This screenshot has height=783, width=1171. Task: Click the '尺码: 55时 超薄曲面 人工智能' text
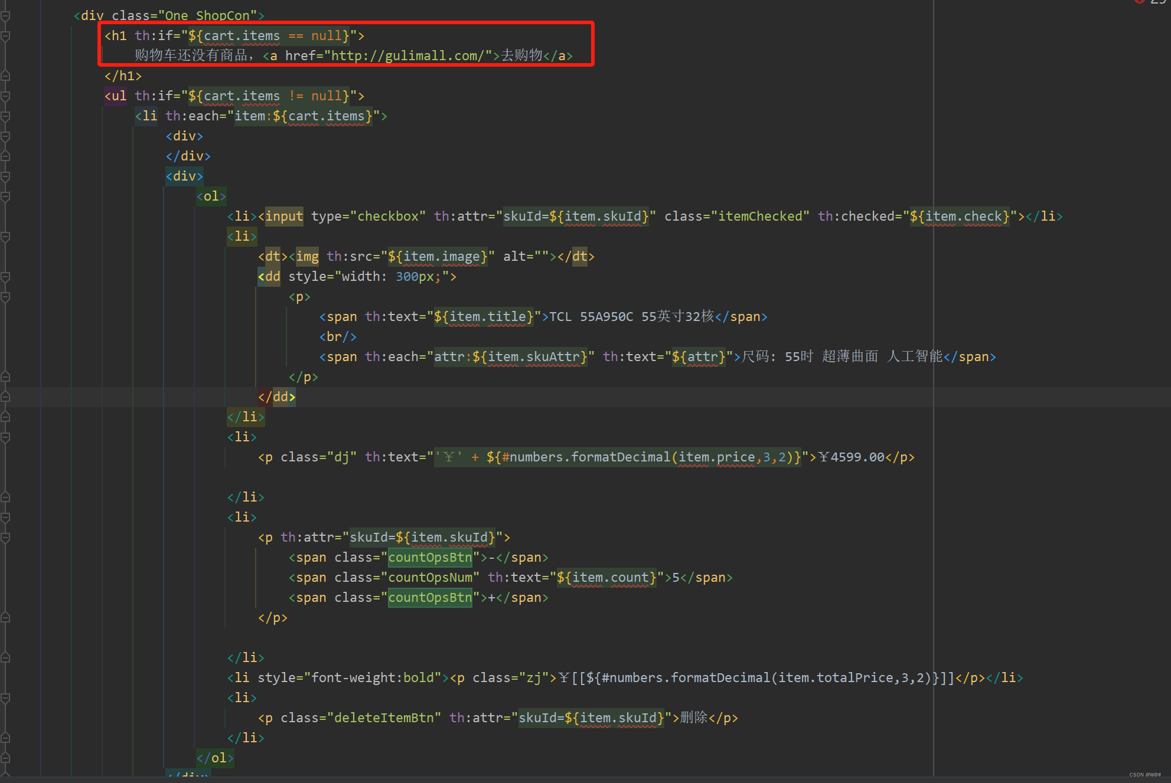pyautogui.click(x=842, y=357)
